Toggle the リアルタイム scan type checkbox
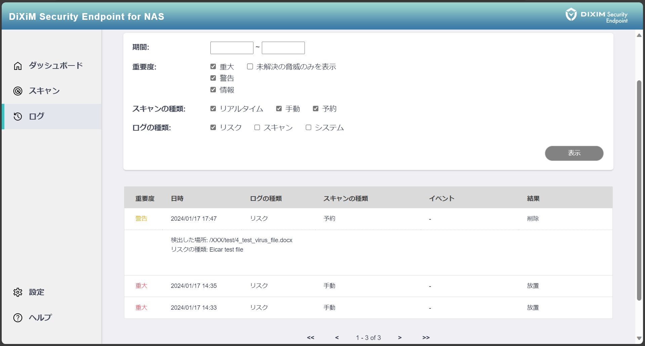 [x=213, y=109]
